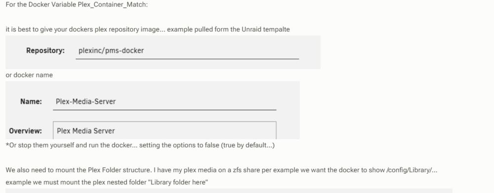
Task: Click the Plex_Container_Match variable text
Action: [x=112, y=5]
